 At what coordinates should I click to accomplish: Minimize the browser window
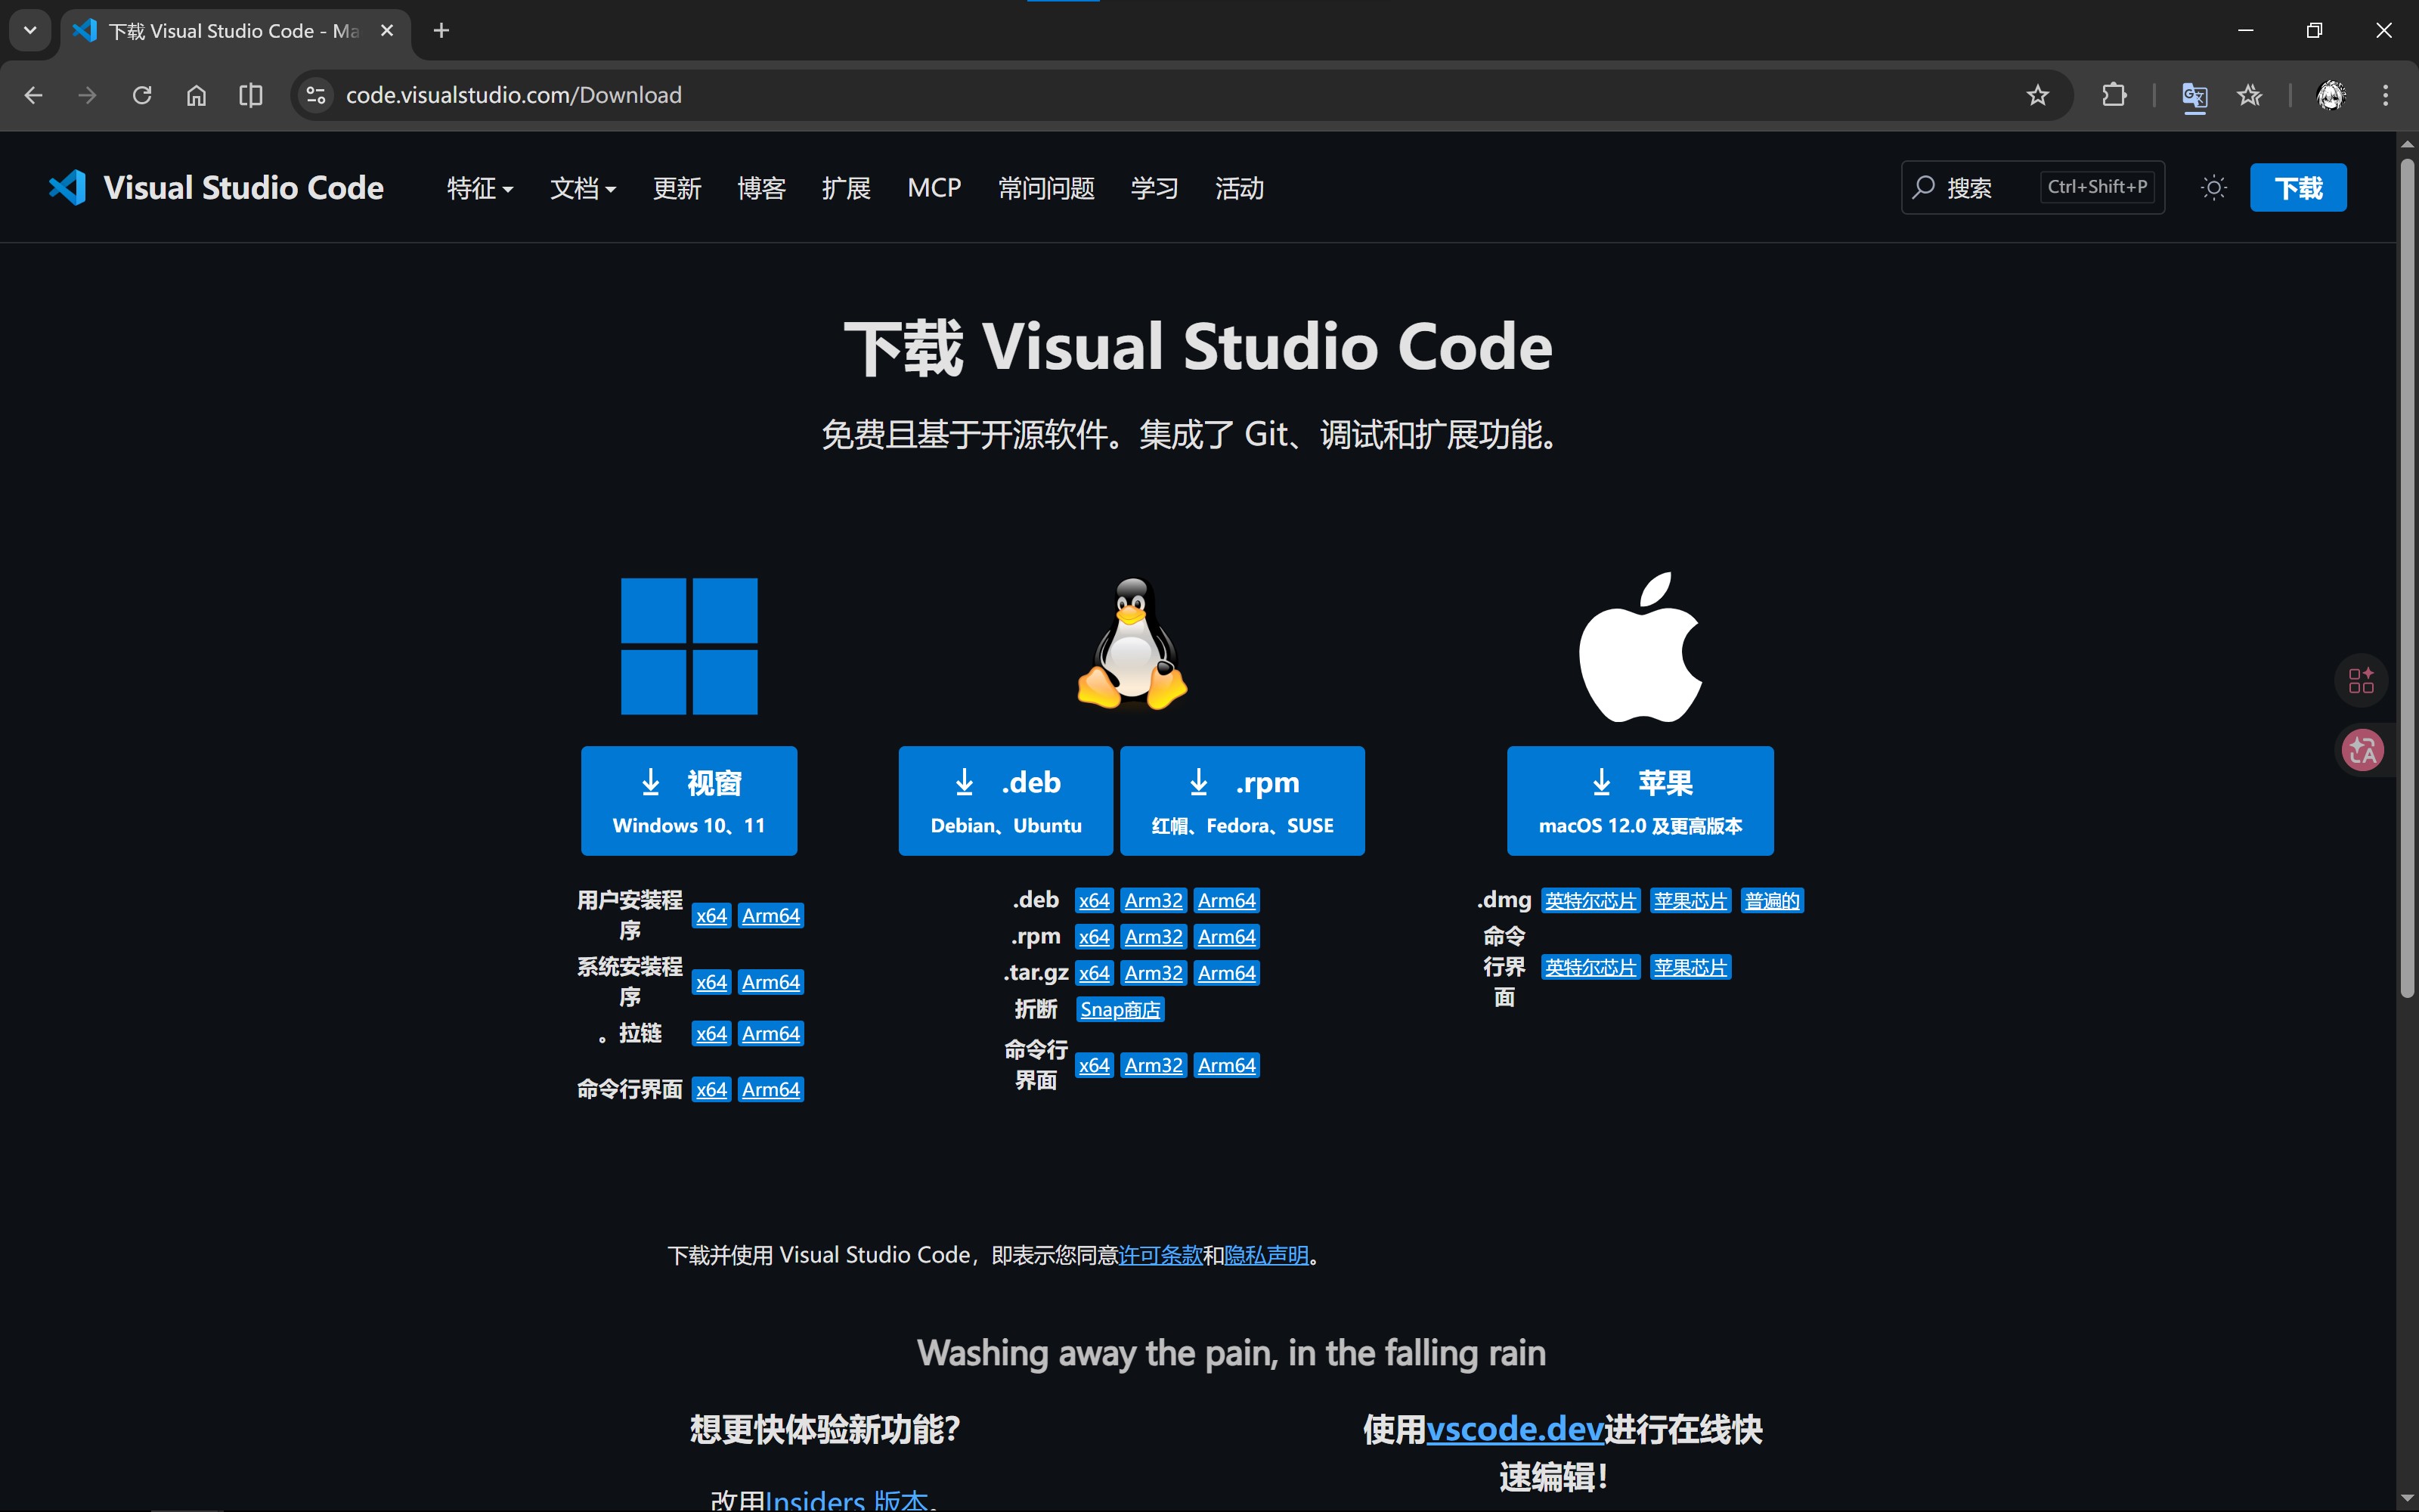coord(2246,30)
